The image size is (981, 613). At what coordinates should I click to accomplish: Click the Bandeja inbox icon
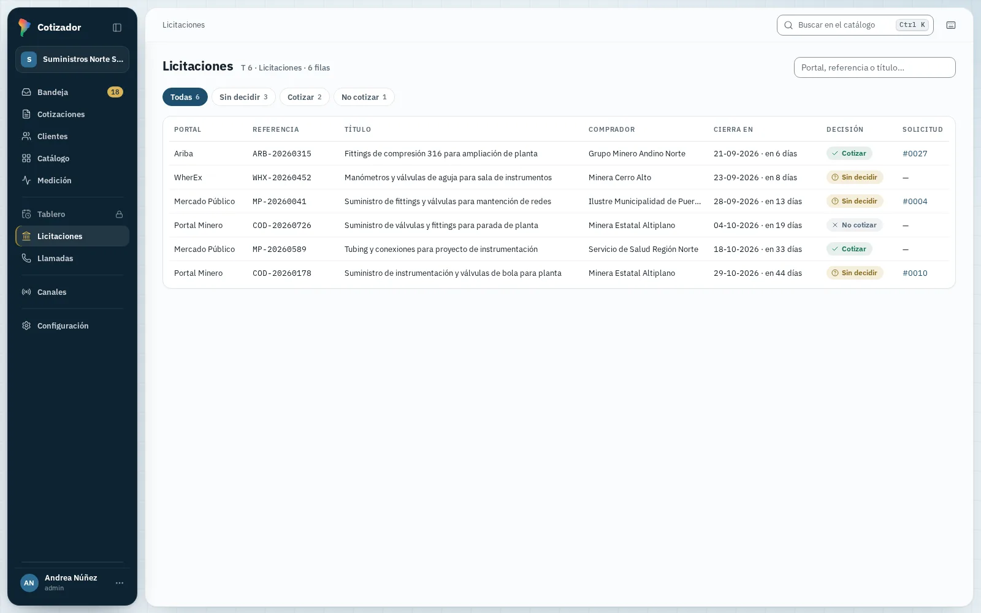tap(26, 92)
